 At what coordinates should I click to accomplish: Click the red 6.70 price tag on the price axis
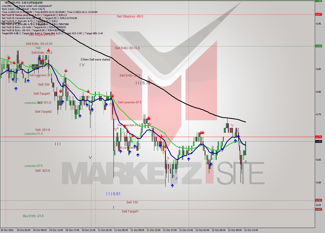(x=318, y=137)
